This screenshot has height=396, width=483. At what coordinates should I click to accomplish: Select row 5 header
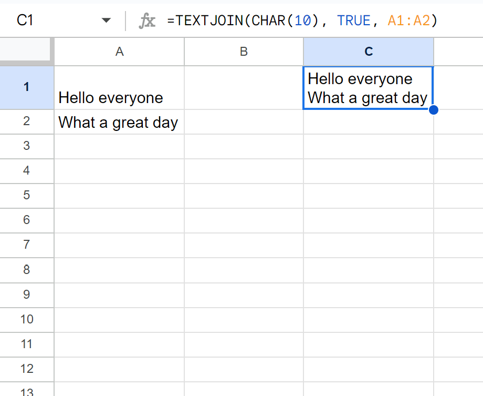27,196
